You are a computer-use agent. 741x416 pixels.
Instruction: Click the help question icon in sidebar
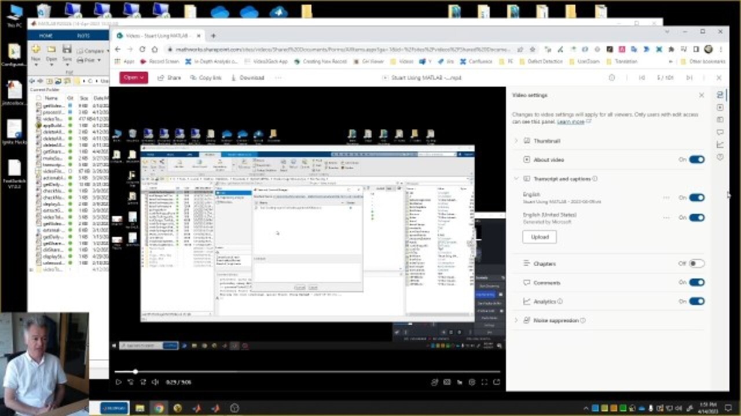click(720, 157)
